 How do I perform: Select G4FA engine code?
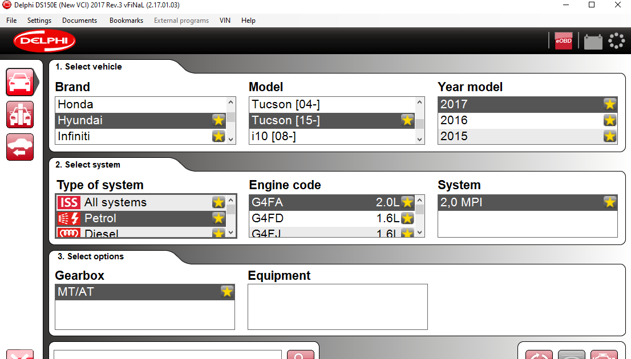pyautogui.click(x=332, y=202)
